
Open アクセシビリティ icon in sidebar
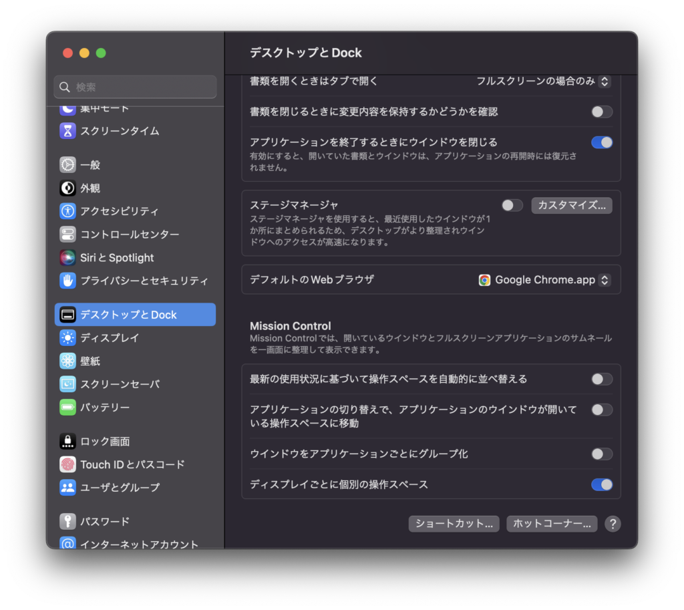(67, 211)
